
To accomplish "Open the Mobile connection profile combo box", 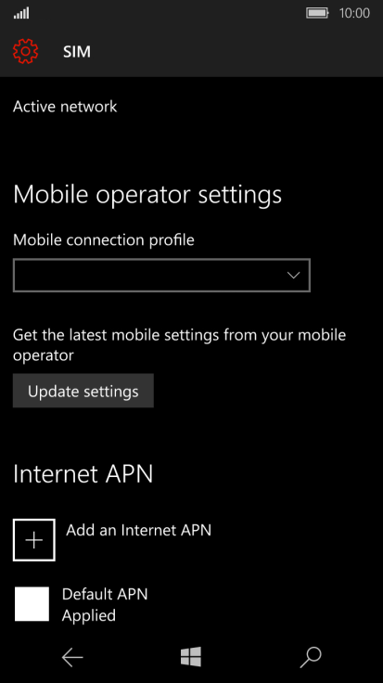I will pyautogui.click(x=161, y=276).
